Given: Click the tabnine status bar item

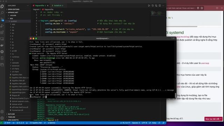Looking at the screenshot, I should click(x=51, y=123).
